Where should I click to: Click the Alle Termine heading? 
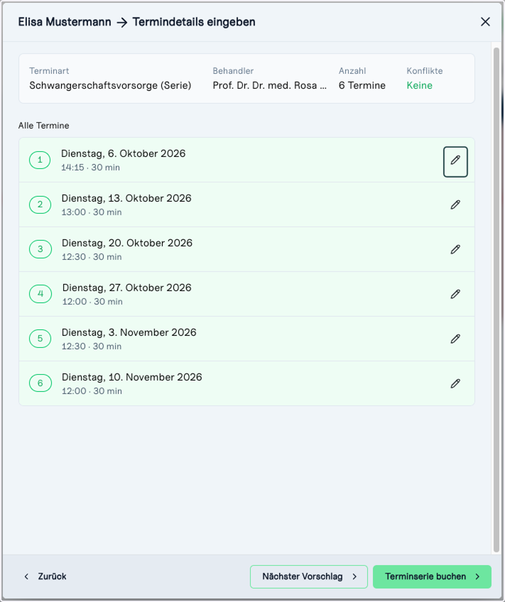(44, 125)
